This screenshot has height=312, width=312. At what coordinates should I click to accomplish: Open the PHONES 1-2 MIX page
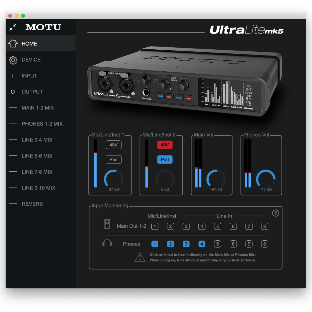[41, 124]
